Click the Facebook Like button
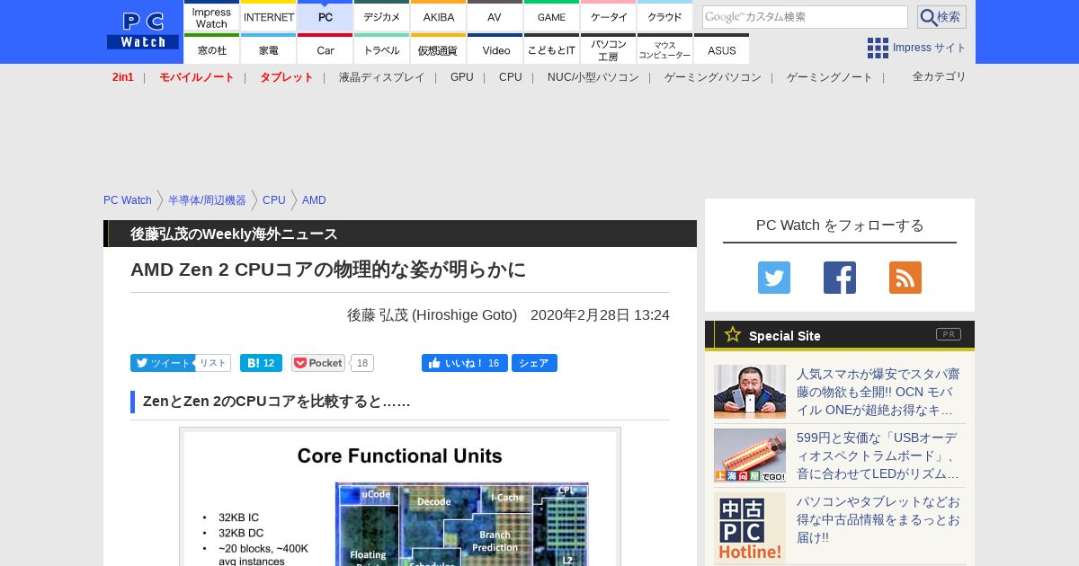This screenshot has width=1079, height=566. point(464,363)
